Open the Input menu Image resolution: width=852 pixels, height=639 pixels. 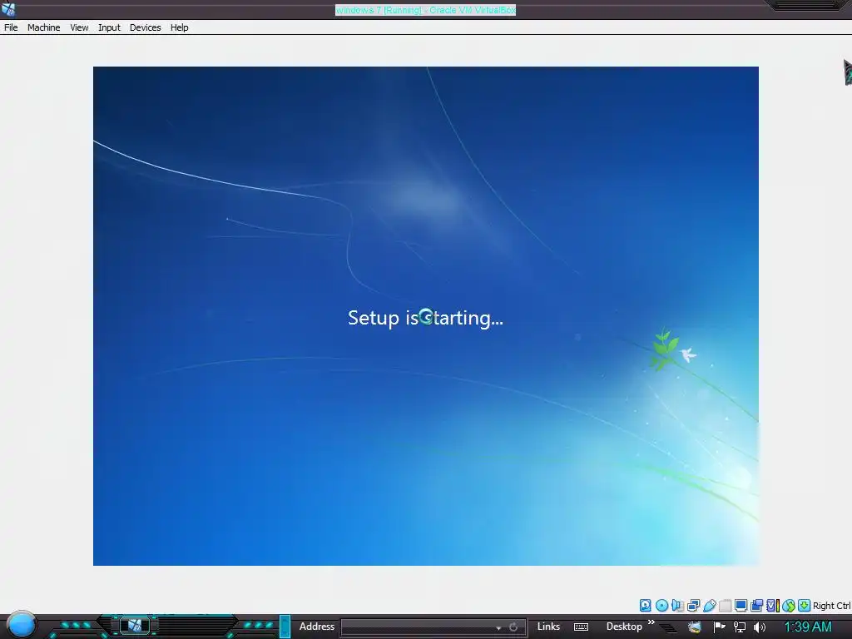click(x=109, y=27)
